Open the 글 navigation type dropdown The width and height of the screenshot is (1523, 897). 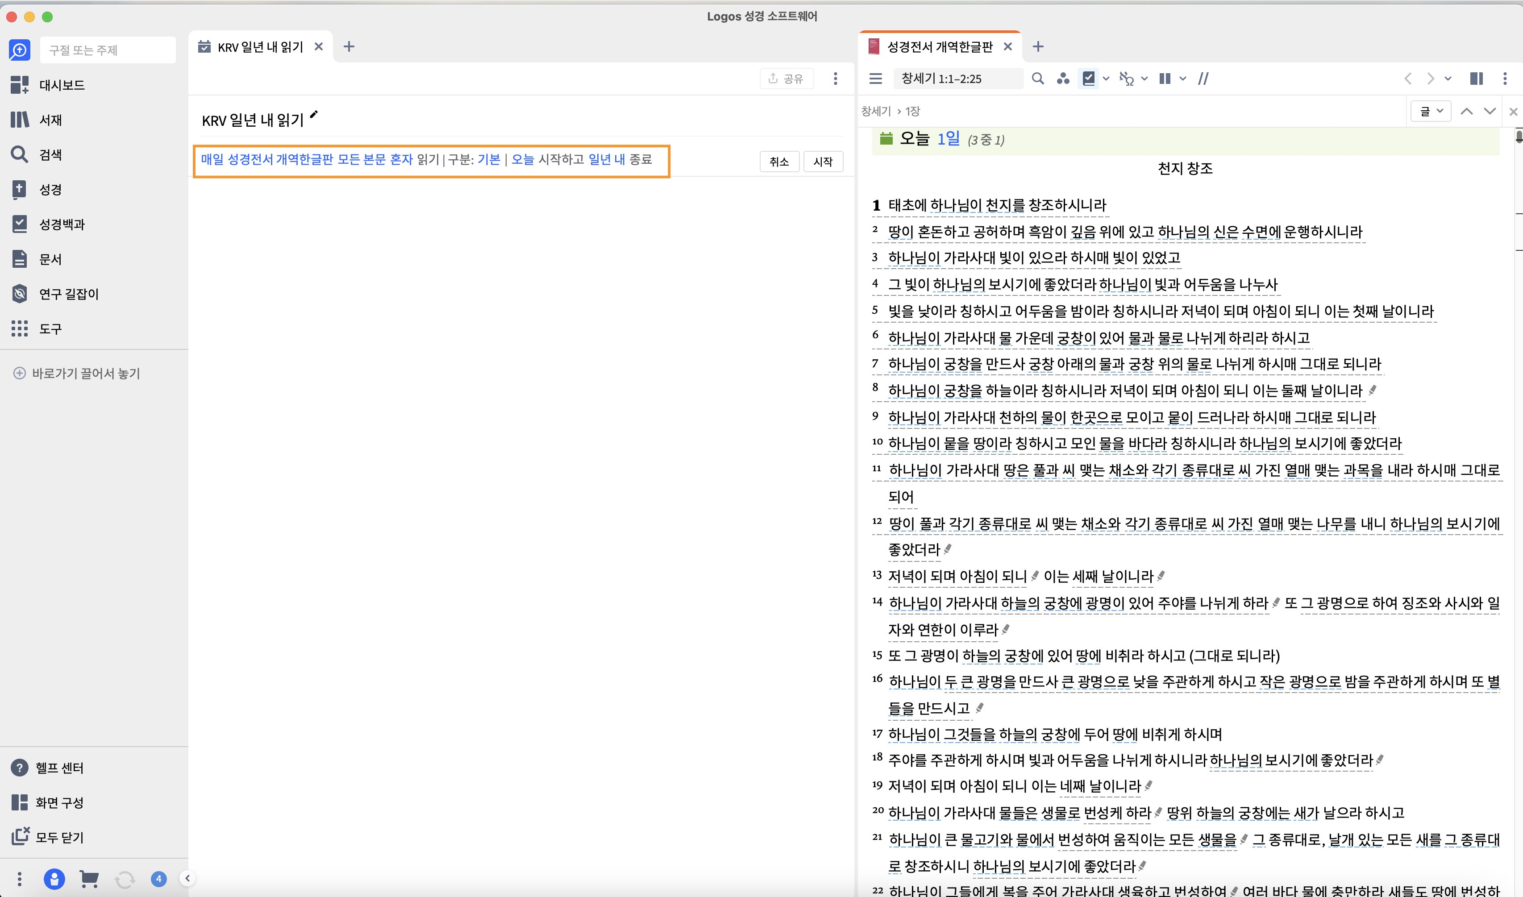1431,111
